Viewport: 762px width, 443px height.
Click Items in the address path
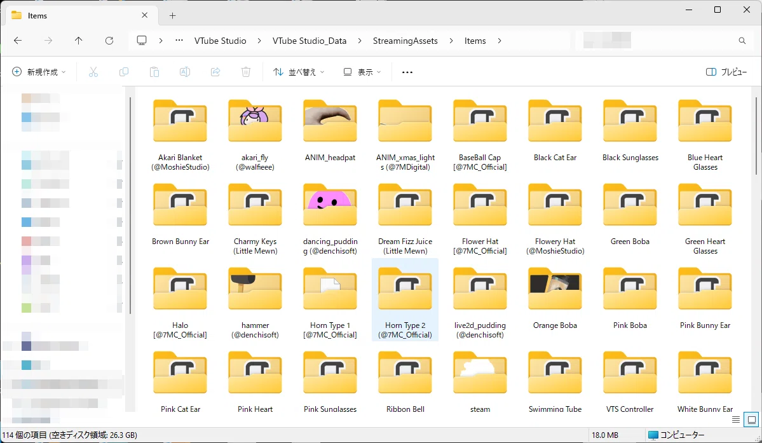[x=475, y=41]
